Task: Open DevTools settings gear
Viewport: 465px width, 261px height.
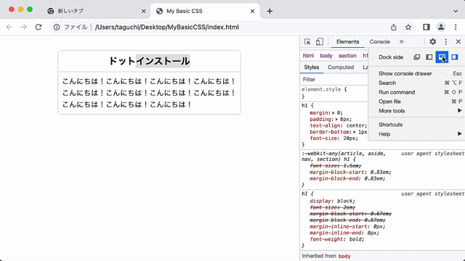Action: [x=433, y=42]
